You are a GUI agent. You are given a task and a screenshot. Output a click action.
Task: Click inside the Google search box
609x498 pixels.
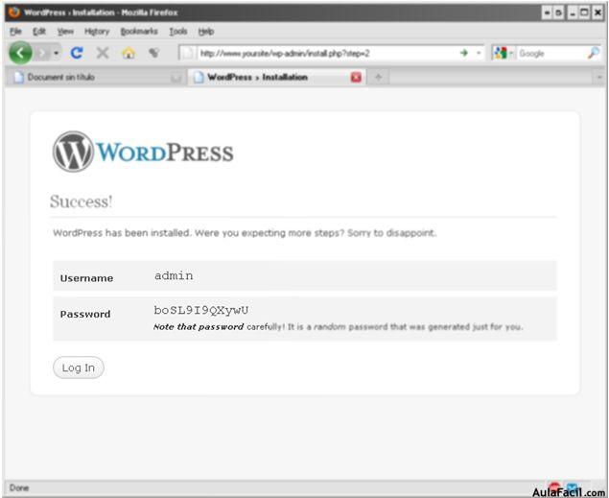[551, 53]
